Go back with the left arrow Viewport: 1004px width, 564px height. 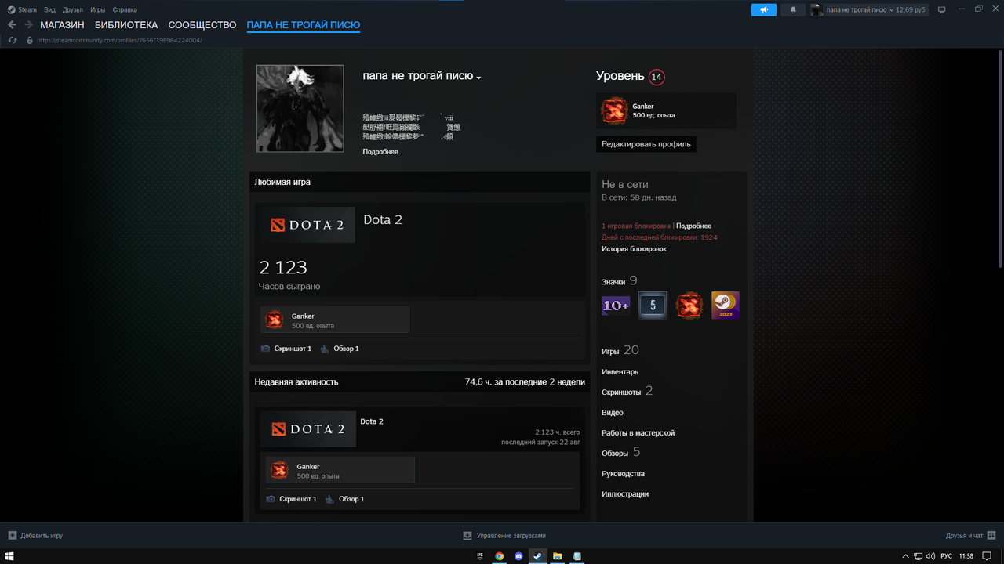[x=12, y=25]
